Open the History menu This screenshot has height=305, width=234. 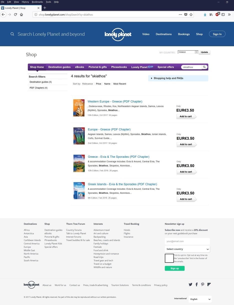[x=25, y=2]
